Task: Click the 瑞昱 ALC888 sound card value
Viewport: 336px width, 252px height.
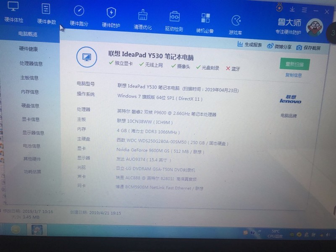Action: pyautogui.click(x=156, y=178)
